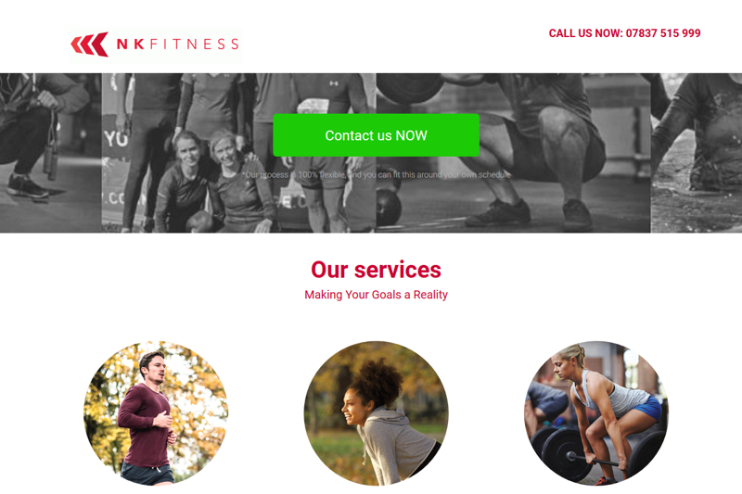Click the running man's maroon shirt
742x494 pixels.
145,425
